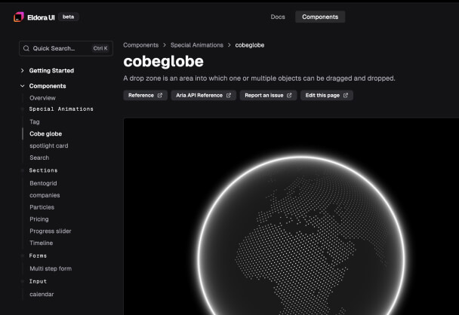
Task: Collapse the Components sidebar section
Action: tap(23, 86)
